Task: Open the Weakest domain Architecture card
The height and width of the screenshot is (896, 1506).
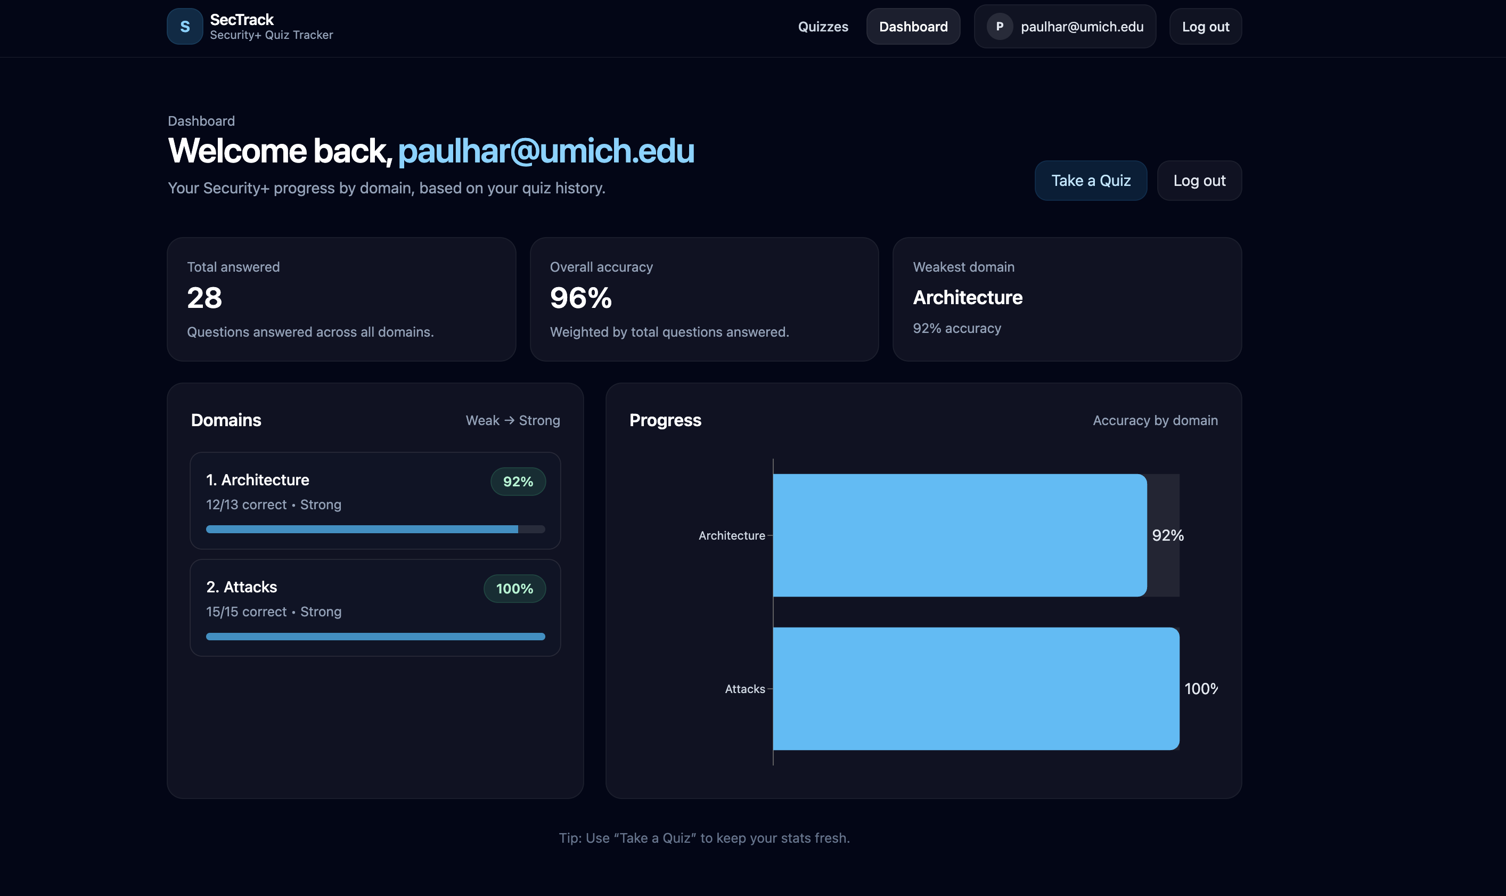Action: click(1067, 299)
